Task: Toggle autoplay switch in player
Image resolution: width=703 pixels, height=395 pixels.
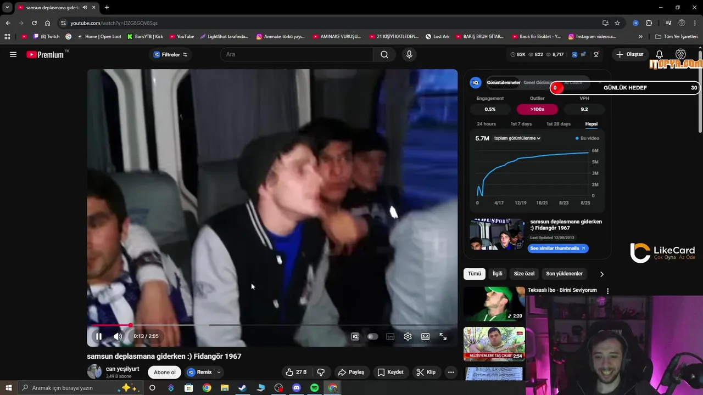Action: point(372,336)
